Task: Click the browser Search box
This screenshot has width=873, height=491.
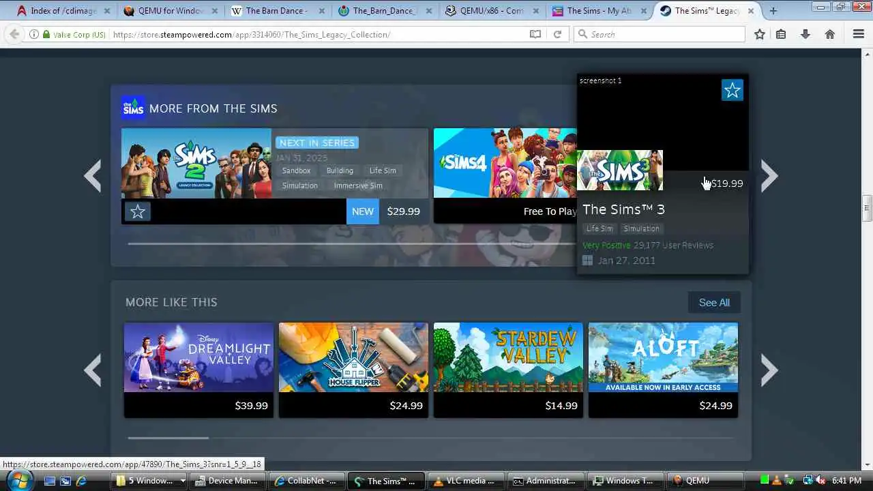Action: pyautogui.click(x=660, y=34)
